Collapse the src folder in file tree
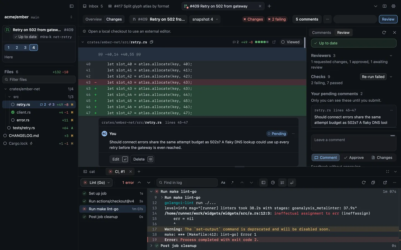Viewport: 401px width, 250px height. tap(9, 97)
